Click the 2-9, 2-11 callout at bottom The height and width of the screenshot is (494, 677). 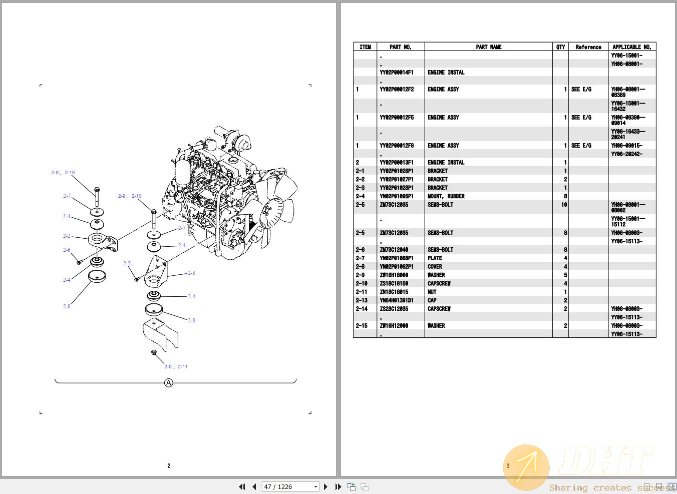click(176, 367)
